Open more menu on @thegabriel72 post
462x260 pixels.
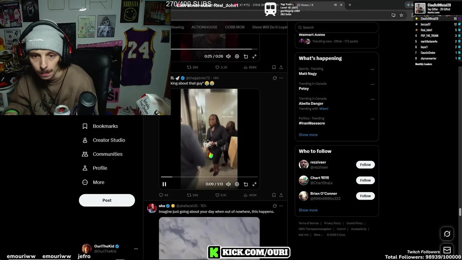coord(281,78)
